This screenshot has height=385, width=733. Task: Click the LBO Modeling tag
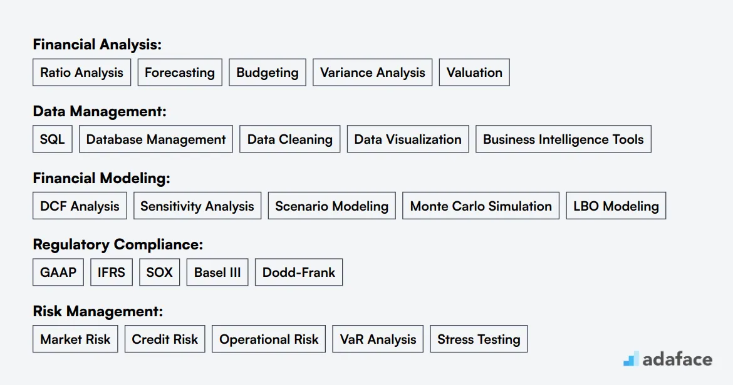pyautogui.click(x=616, y=206)
